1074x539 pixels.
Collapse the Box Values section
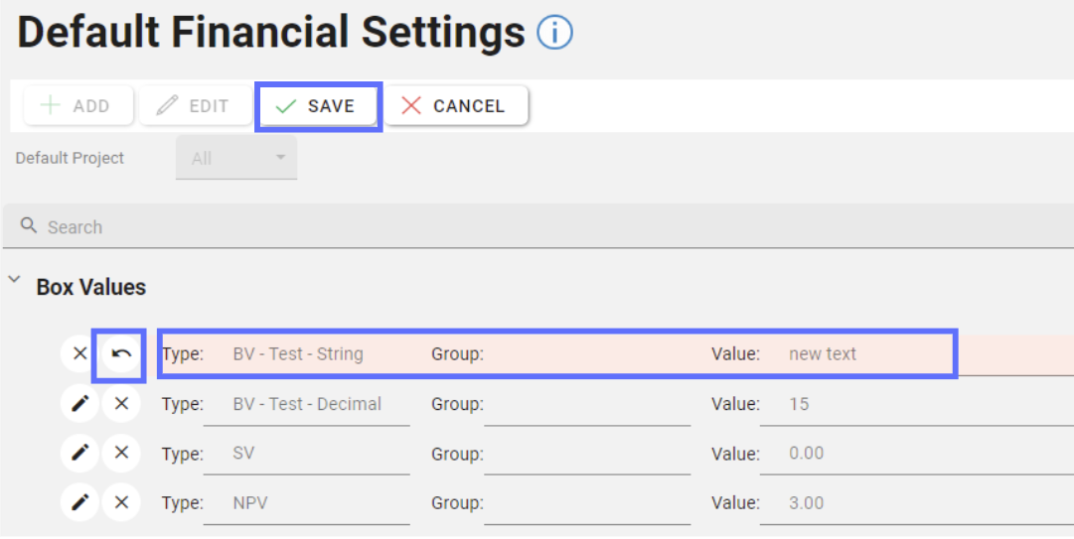pyautogui.click(x=14, y=281)
